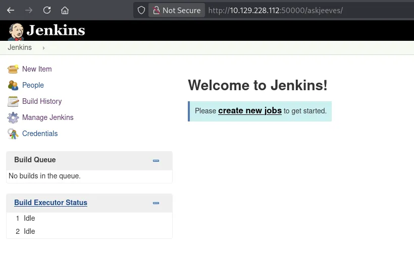
Task: Open the Credentials link
Action: click(40, 134)
